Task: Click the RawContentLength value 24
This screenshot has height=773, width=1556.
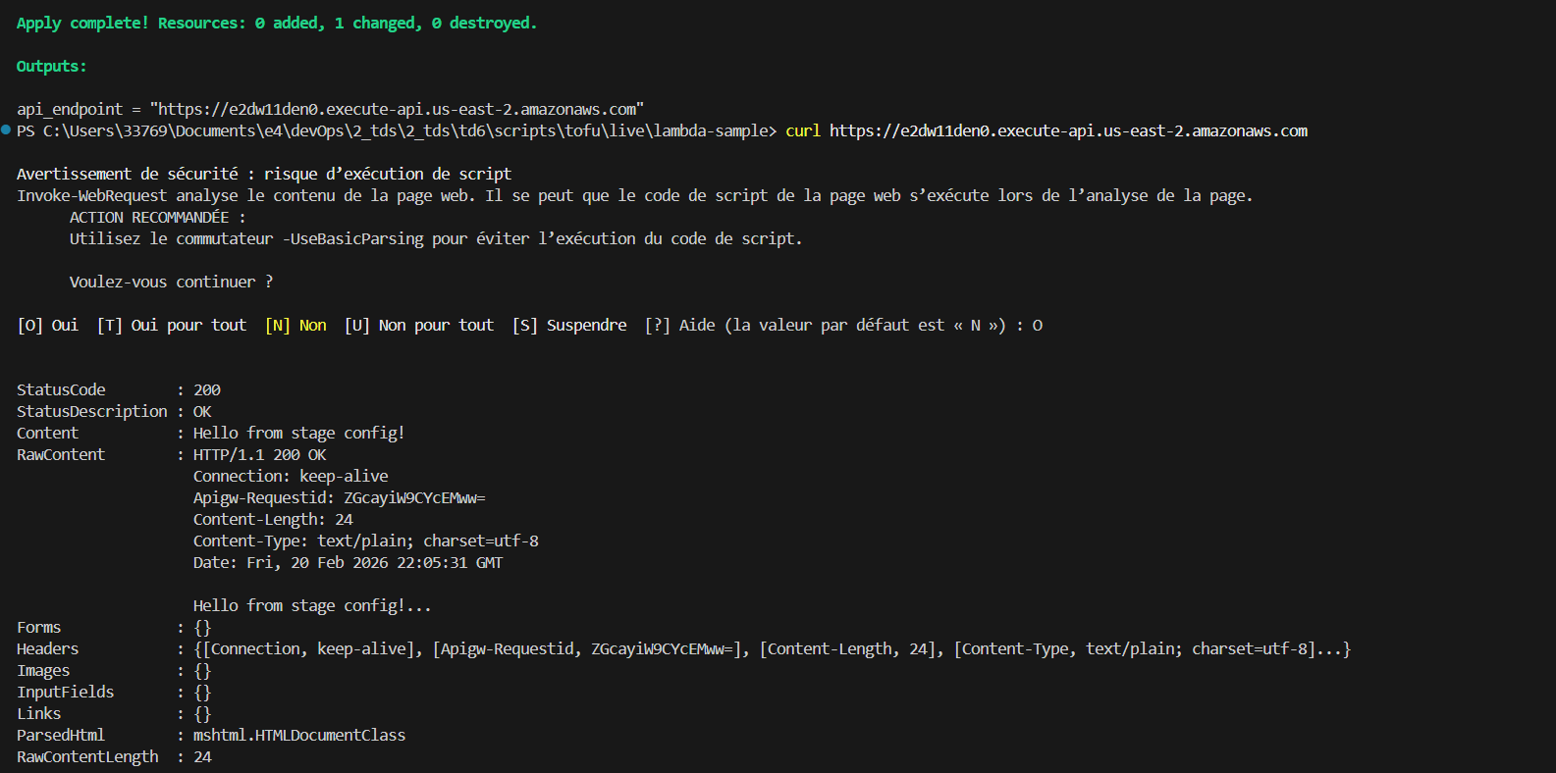Action: point(202,756)
